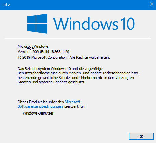Click the Microsoft Windows heading text
Viewport: 156px width, 143px height.
(33, 46)
